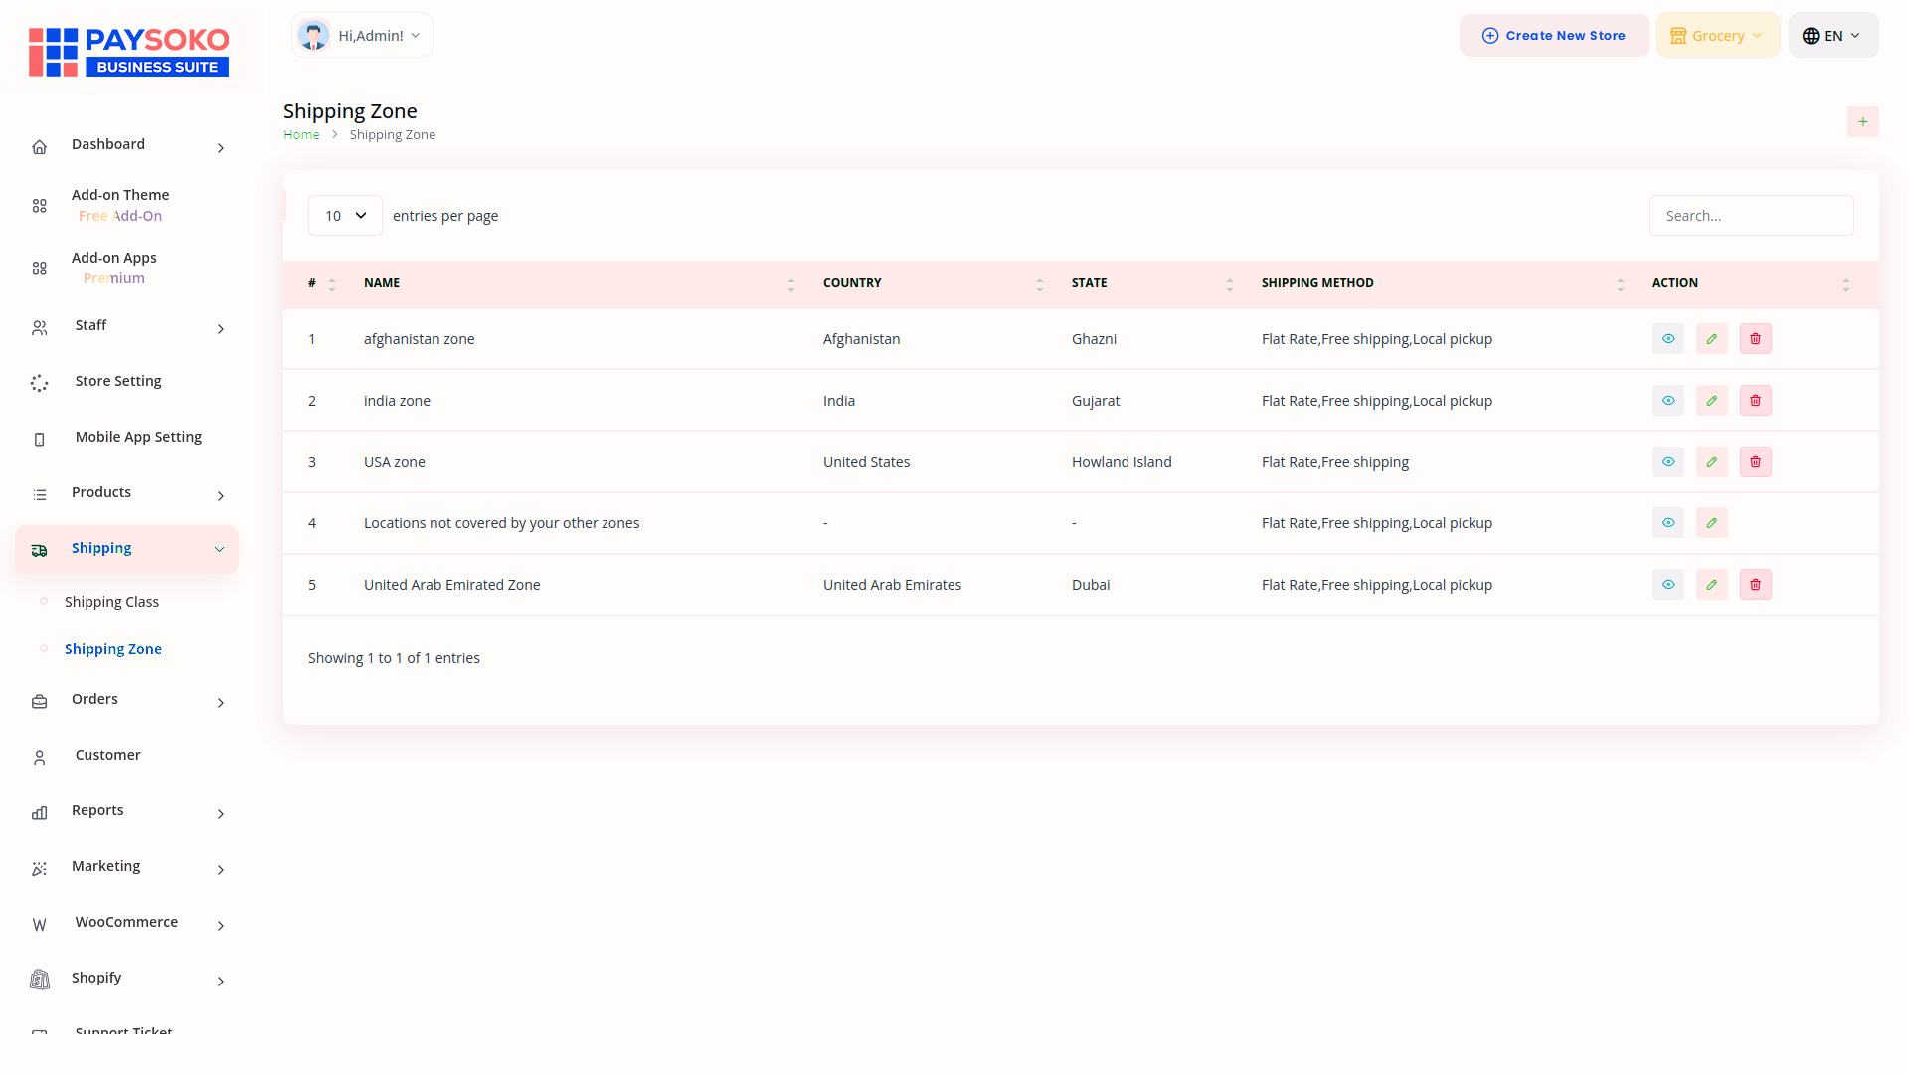View United Arab Emirated Zone details
This screenshot has width=1909, height=1074.
(x=1667, y=585)
